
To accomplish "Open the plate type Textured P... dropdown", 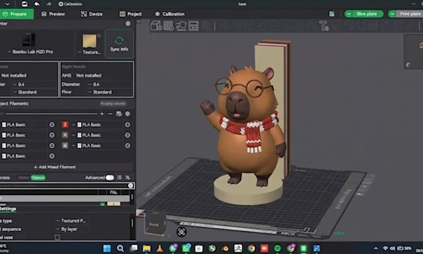I will [x=72, y=221].
